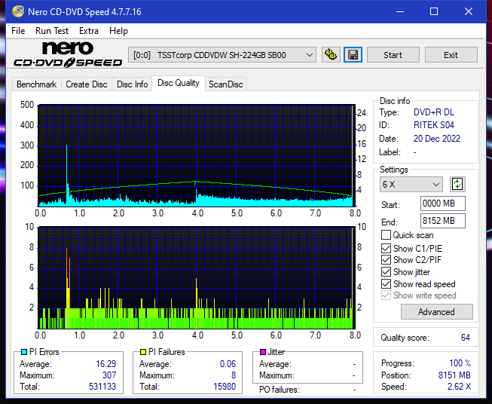
Task: Click PI Failures total 15980
Action: click(x=225, y=387)
